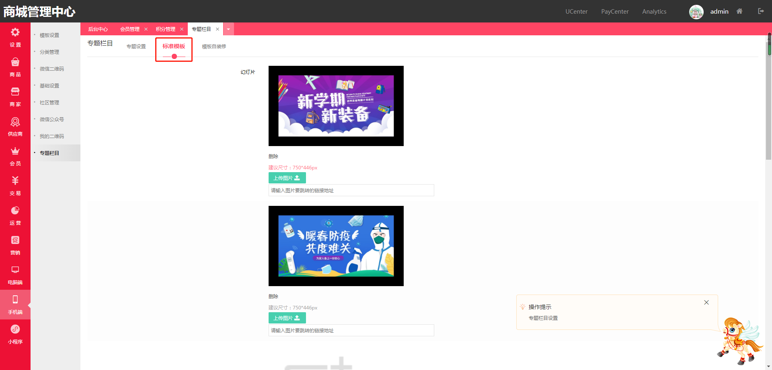The height and width of the screenshot is (370, 772).
Task: Open the 会员 crown sidebar icon
Action: point(15,151)
